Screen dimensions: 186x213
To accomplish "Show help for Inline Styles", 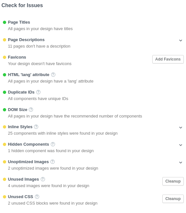I will (x=36, y=127).
